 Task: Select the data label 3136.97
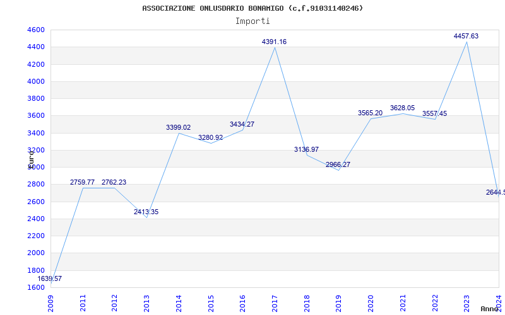click(307, 149)
